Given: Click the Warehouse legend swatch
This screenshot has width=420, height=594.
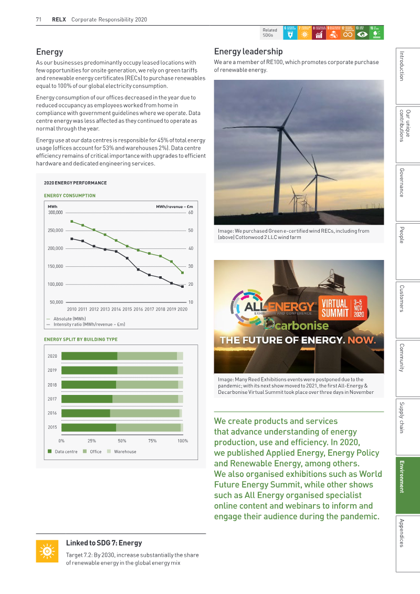Looking at the screenshot, I should 109,452.
